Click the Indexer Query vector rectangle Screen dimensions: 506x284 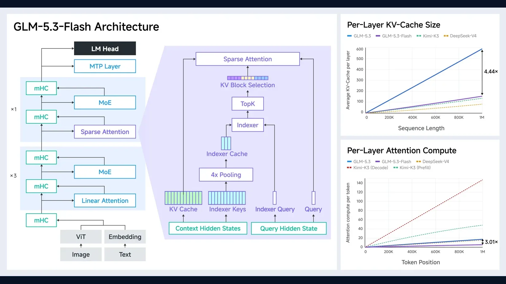click(x=275, y=198)
